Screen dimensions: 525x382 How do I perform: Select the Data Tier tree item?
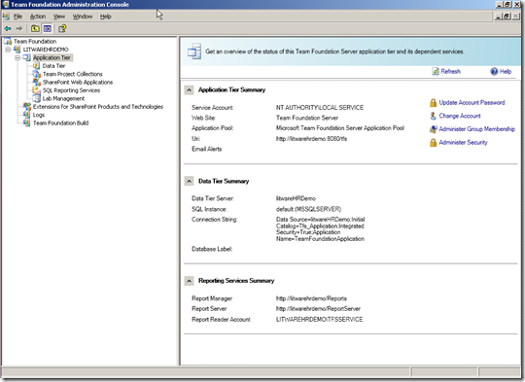tap(53, 66)
